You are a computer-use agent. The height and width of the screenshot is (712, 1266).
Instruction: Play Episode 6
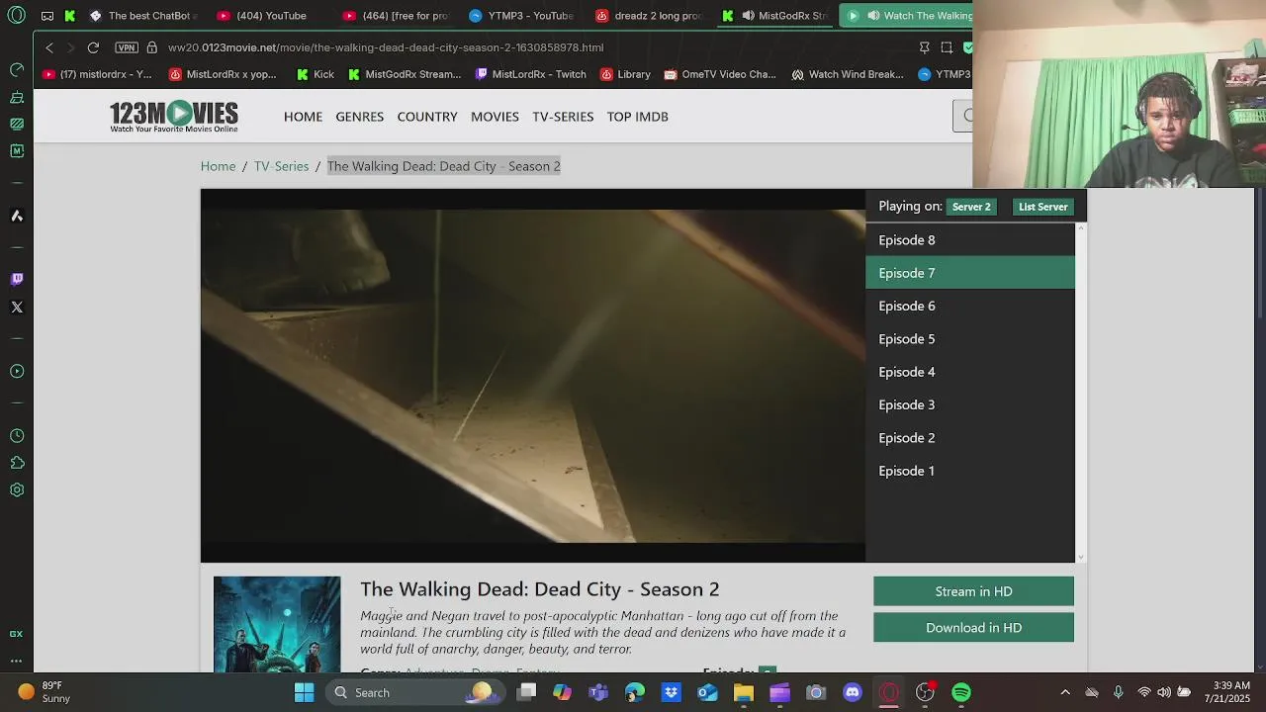(970, 306)
